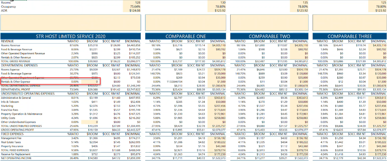Click the Marketing row label
387x164 pixels.
[x=6, y=106]
